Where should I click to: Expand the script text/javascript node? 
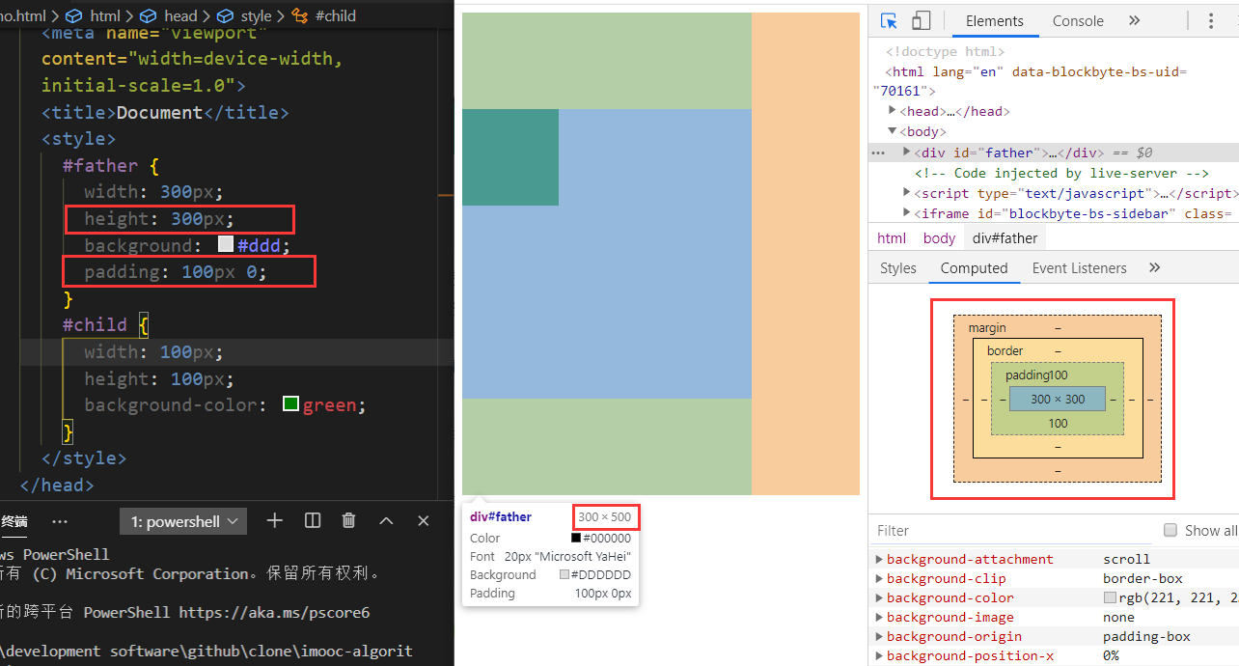[907, 192]
